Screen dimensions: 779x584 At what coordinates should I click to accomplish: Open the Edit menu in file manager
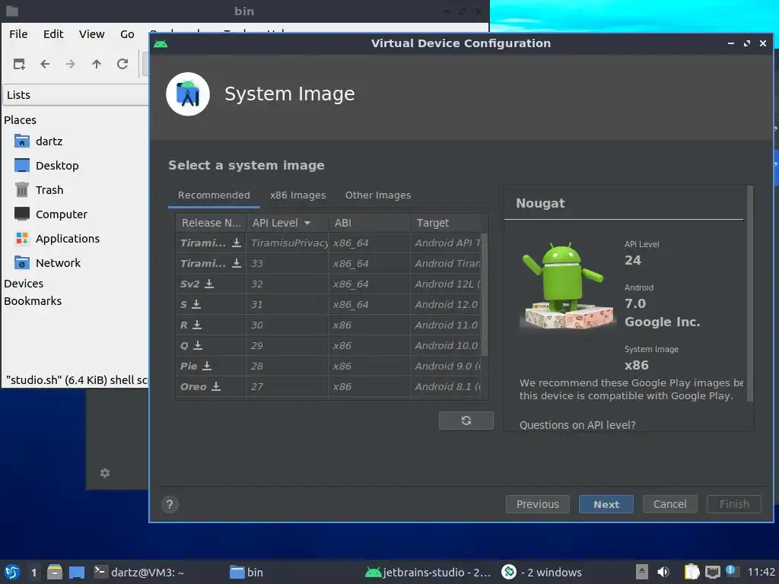coord(53,33)
